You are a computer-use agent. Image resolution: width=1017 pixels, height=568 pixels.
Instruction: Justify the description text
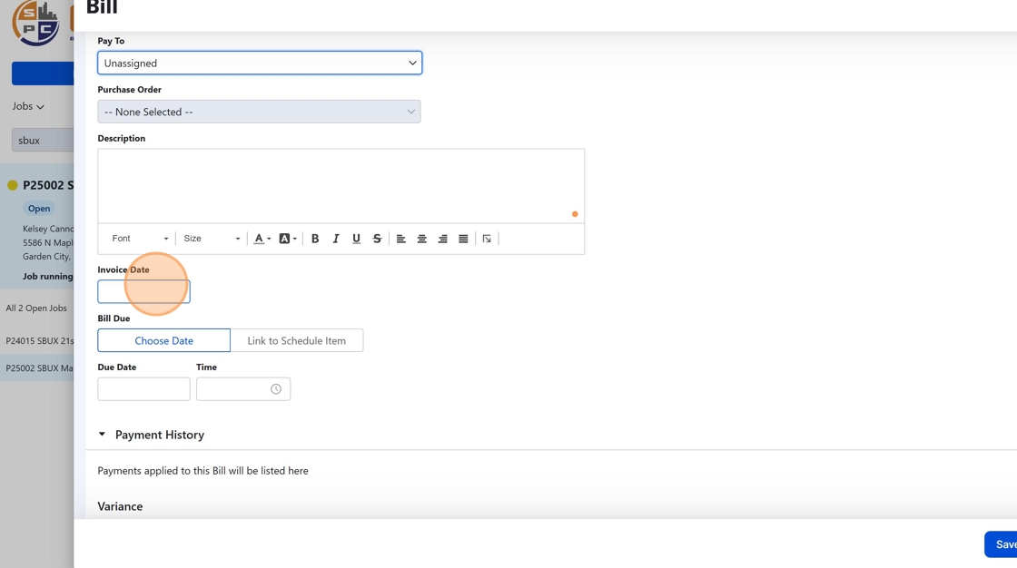(x=463, y=239)
